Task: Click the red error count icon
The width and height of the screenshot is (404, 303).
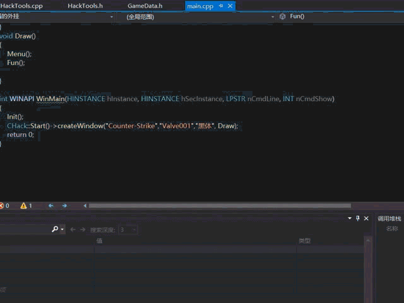Action: click(x=2, y=206)
